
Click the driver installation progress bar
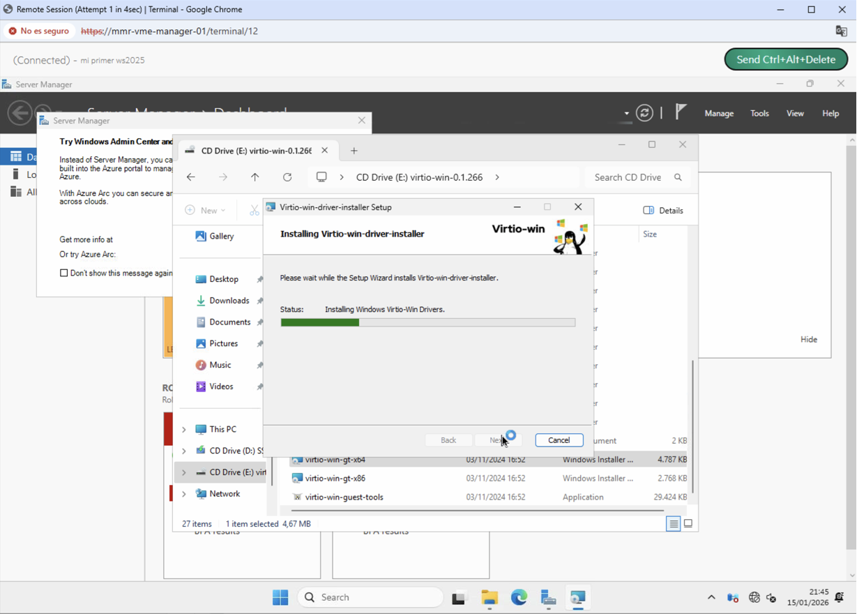[427, 322]
